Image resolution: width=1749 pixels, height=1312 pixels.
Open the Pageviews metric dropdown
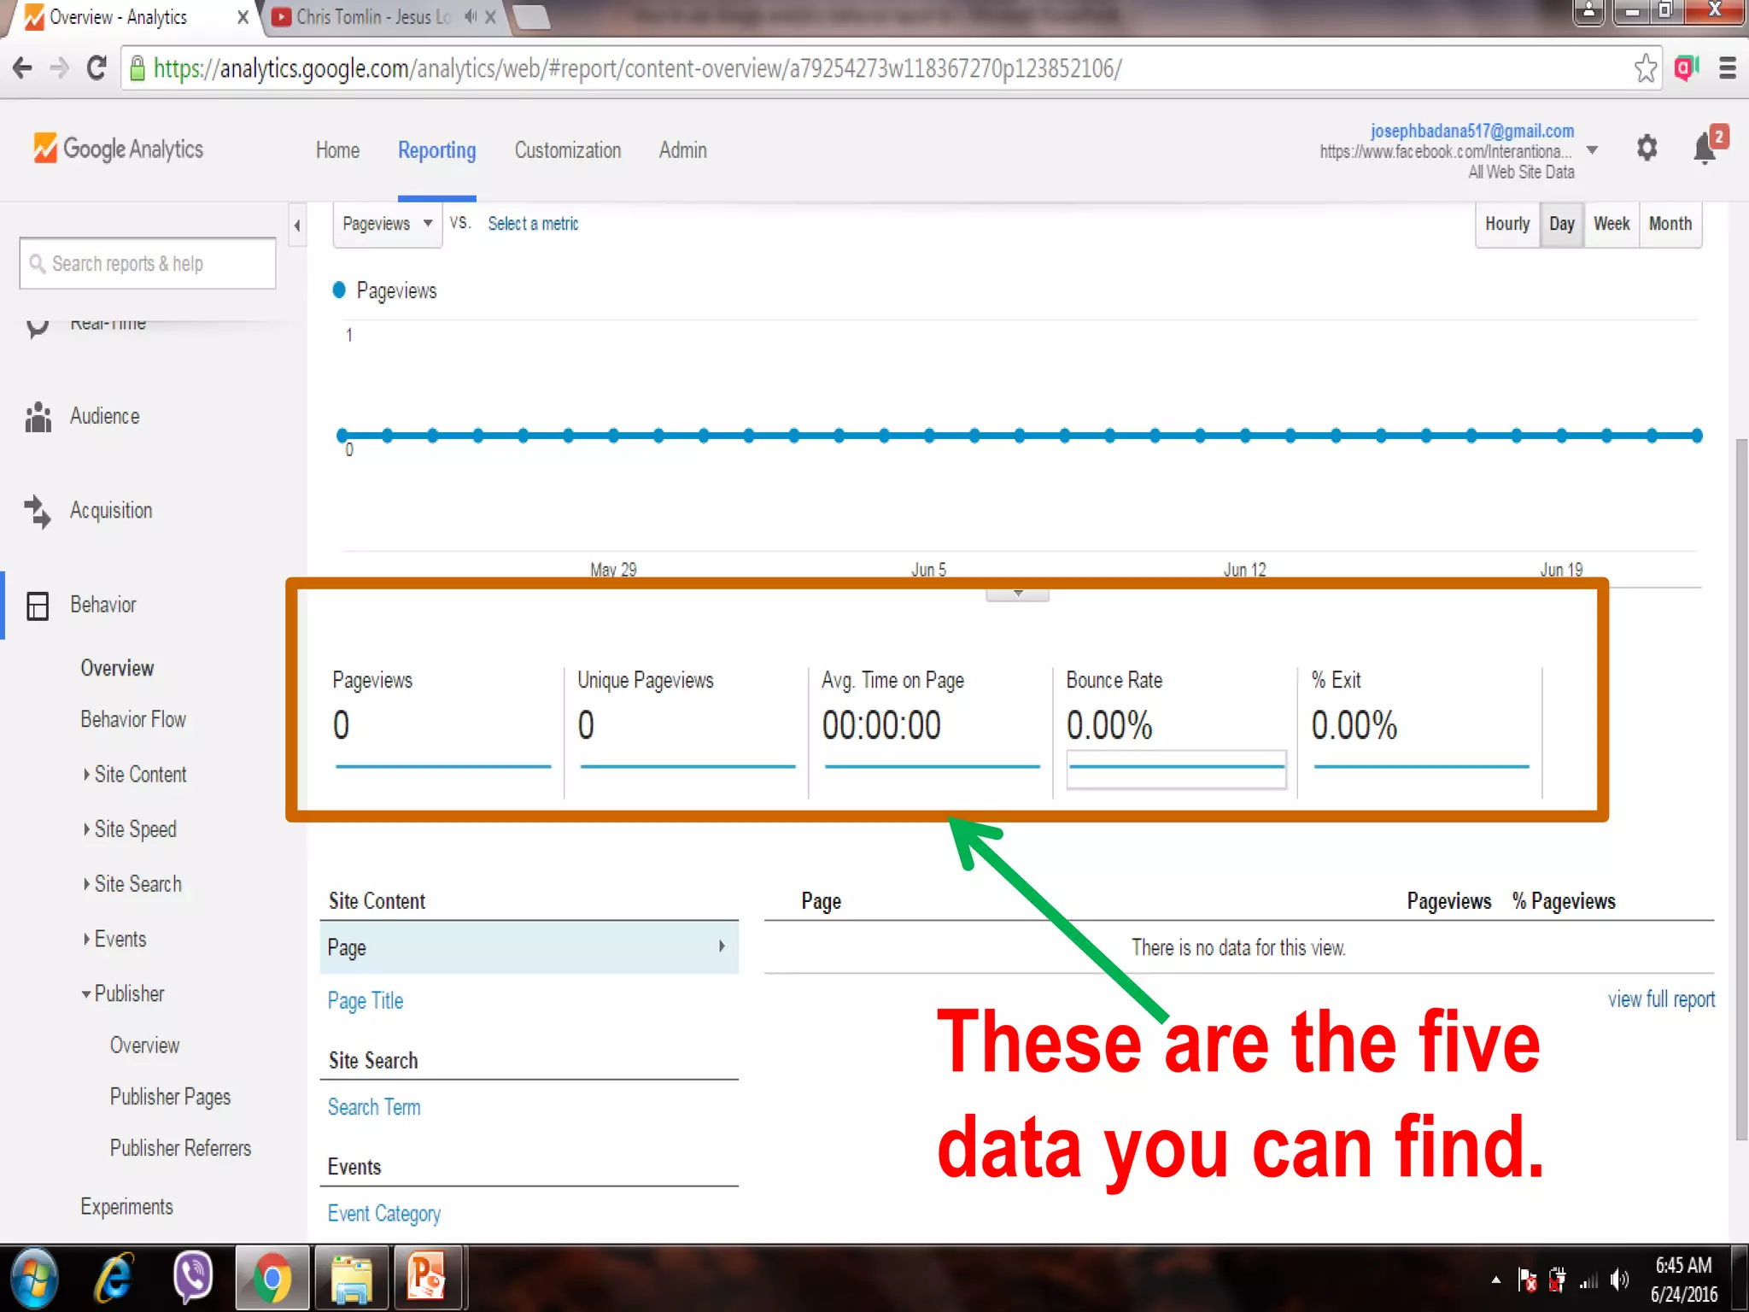point(387,224)
